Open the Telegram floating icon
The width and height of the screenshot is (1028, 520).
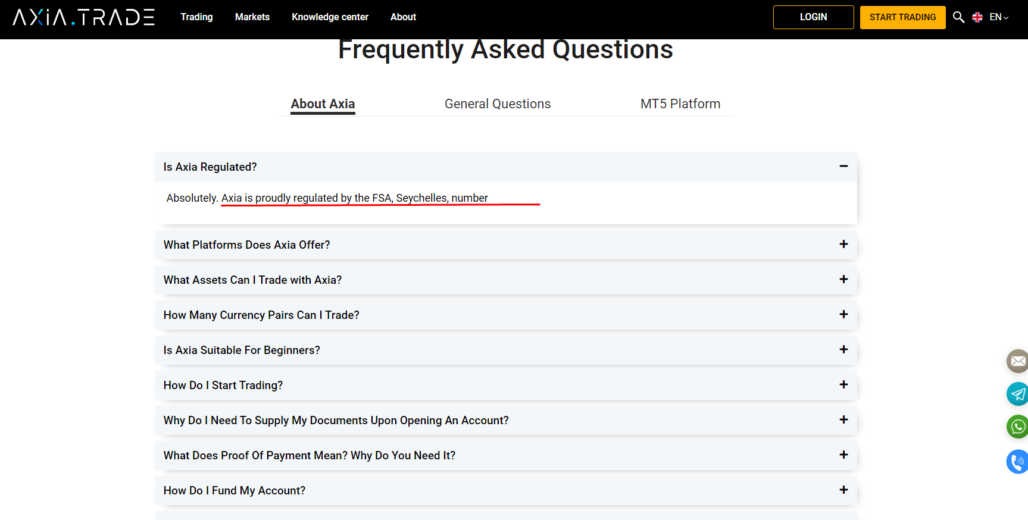click(1017, 394)
